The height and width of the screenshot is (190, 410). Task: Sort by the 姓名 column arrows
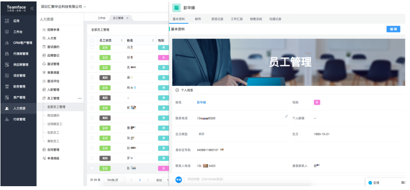click(x=153, y=41)
